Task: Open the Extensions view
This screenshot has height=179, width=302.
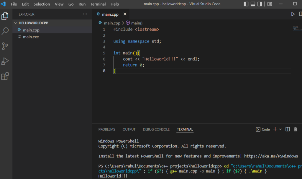Action: coord(5,76)
